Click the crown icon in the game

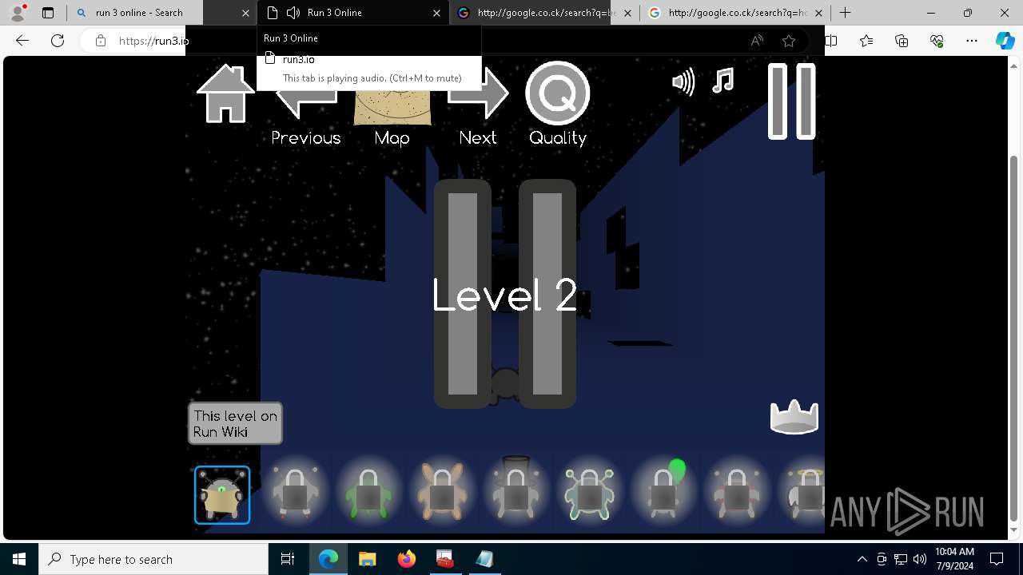coord(794,417)
